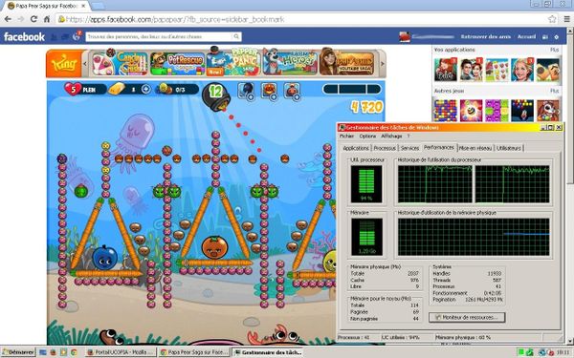
Task: Click the CPU usage gauge showing 94 %
Action: coord(366,184)
